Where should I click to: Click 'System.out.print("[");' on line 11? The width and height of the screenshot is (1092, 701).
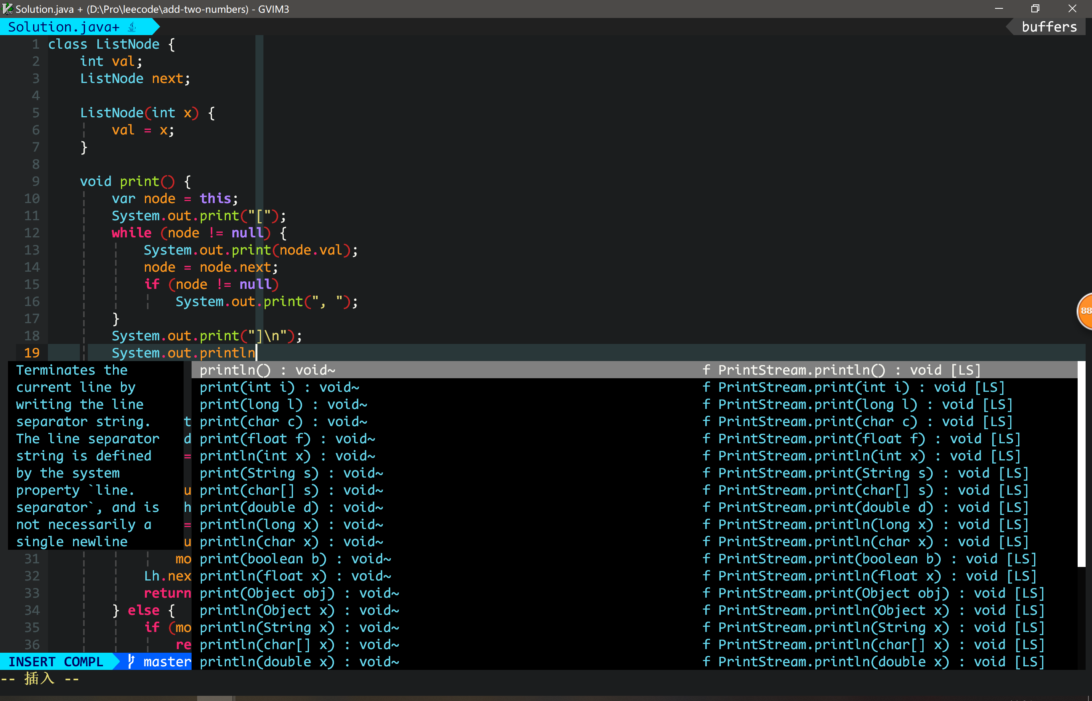point(199,216)
